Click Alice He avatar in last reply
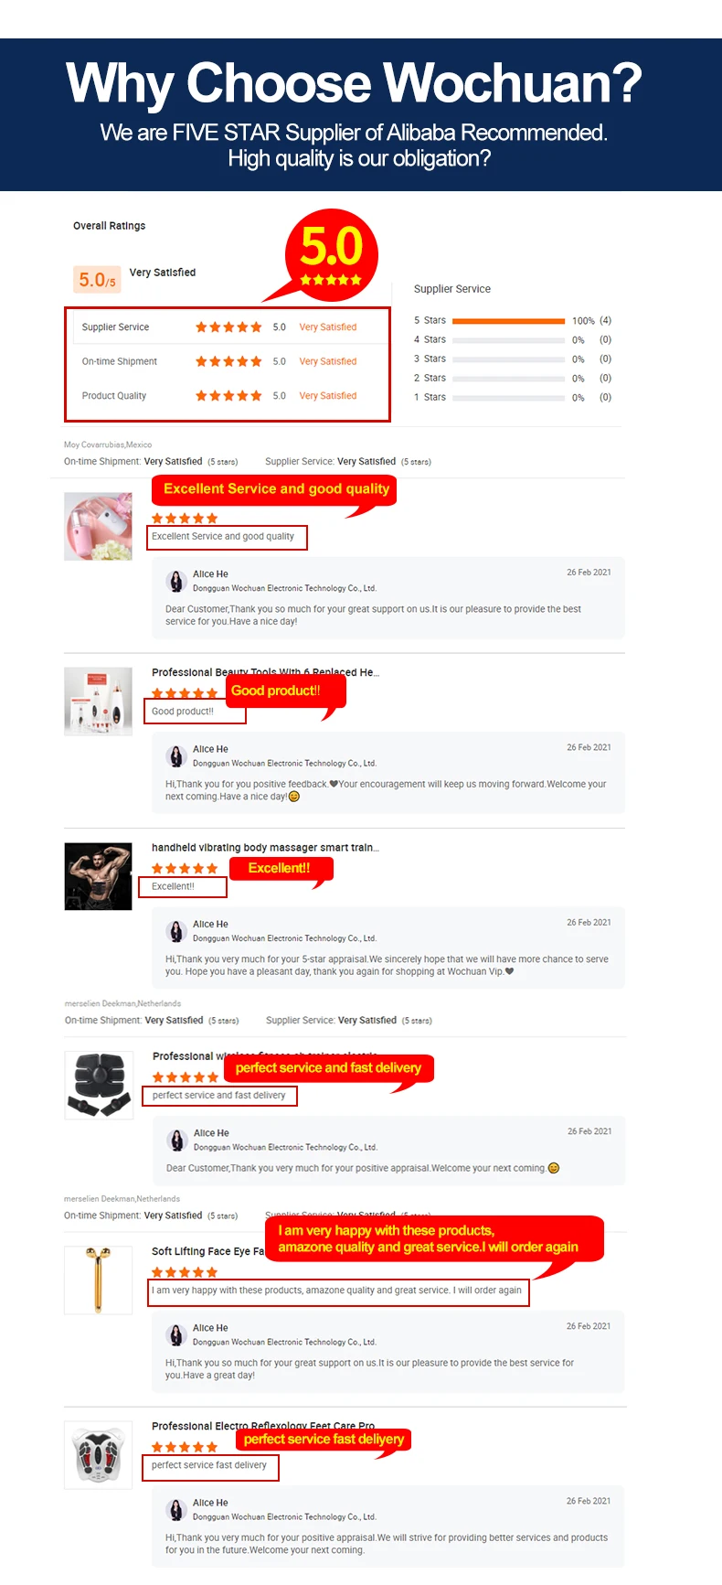This screenshot has width=722, height=1585. coord(176,1509)
